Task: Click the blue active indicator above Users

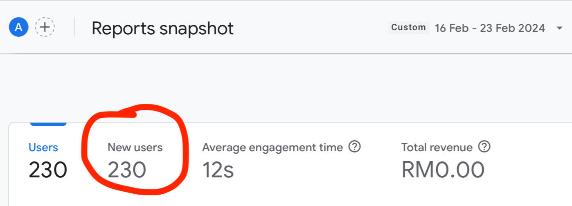Action: pyautogui.click(x=48, y=123)
